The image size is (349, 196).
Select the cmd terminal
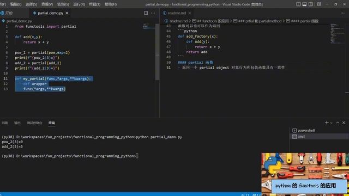coord(319,137)
